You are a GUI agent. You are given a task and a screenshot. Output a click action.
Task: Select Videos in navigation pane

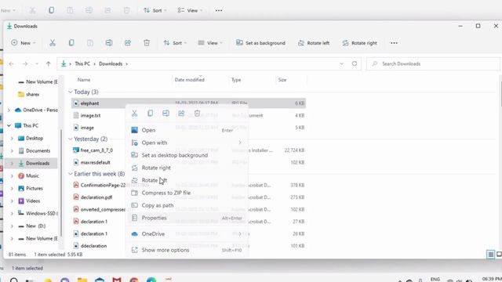tap(33, 201)
